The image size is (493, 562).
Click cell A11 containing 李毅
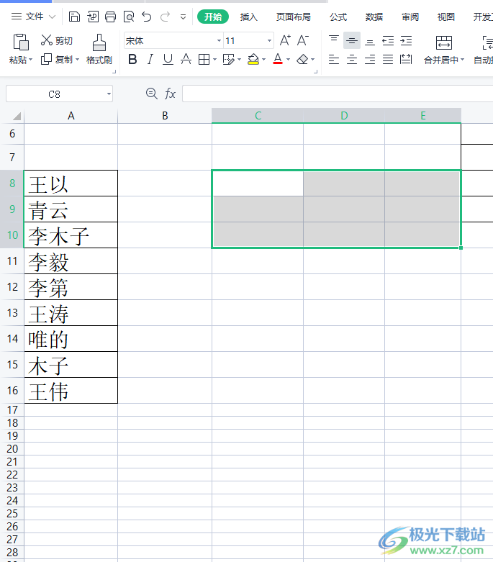point(71,261)
